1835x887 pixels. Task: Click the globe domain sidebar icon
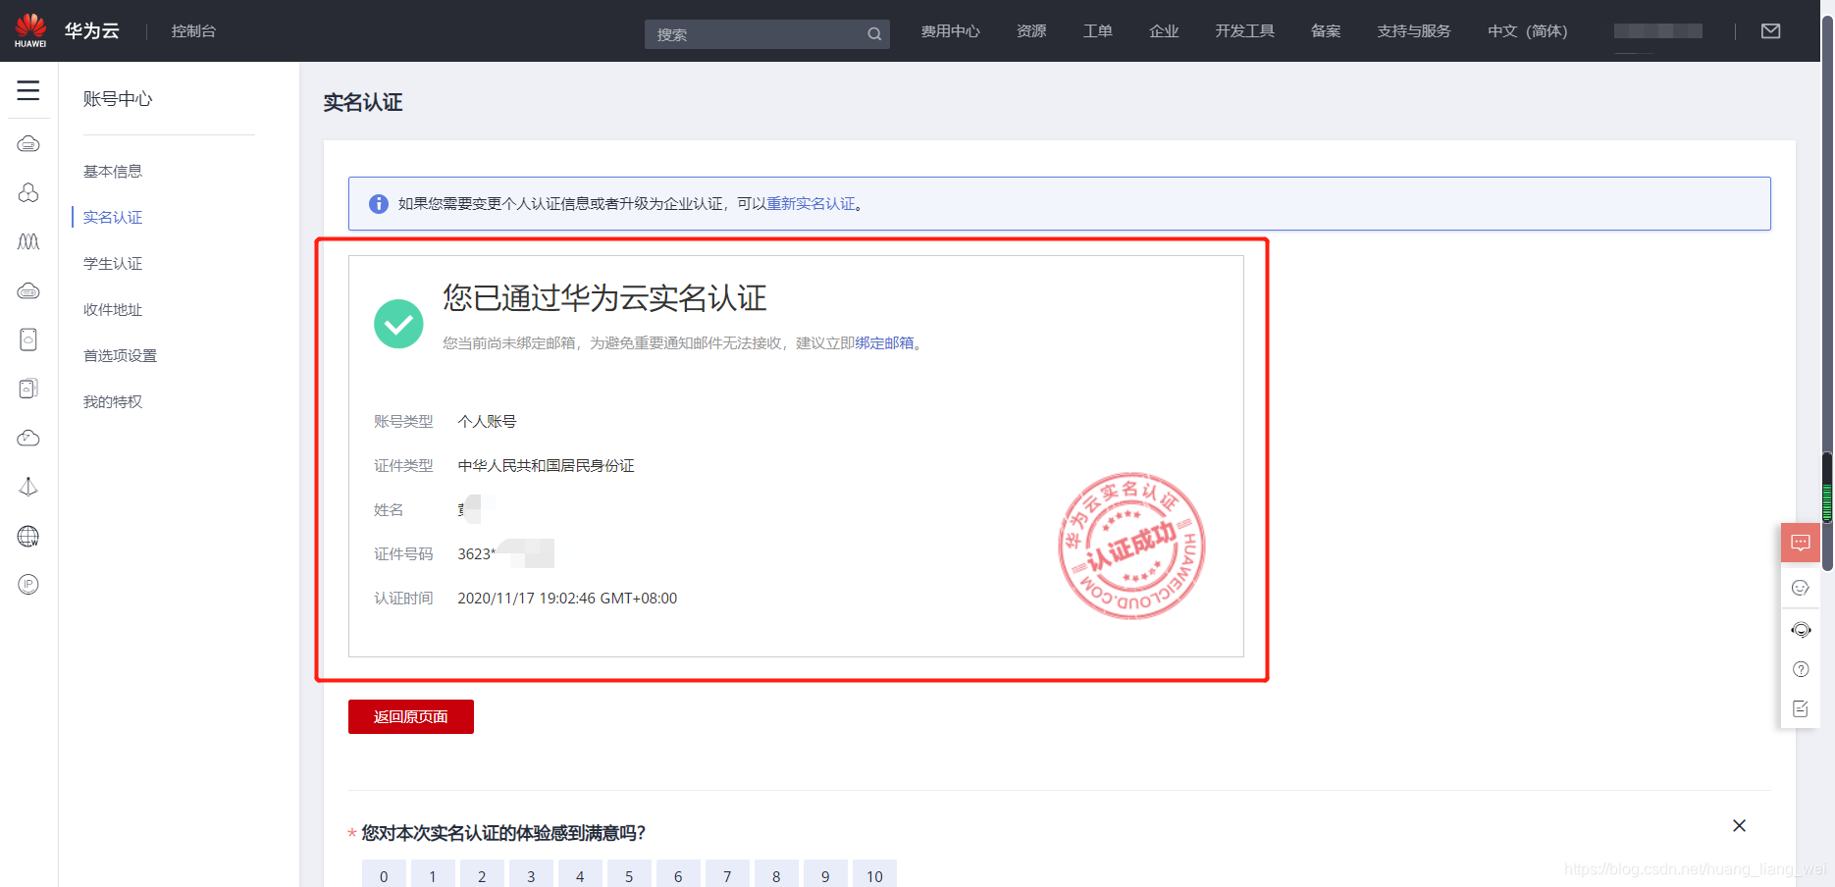tap(28, 536)
